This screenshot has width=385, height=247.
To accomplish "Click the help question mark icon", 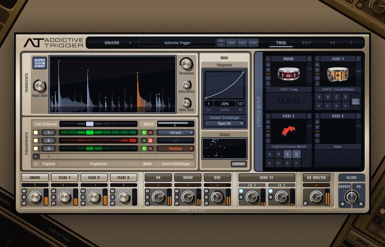I will 351,43.
